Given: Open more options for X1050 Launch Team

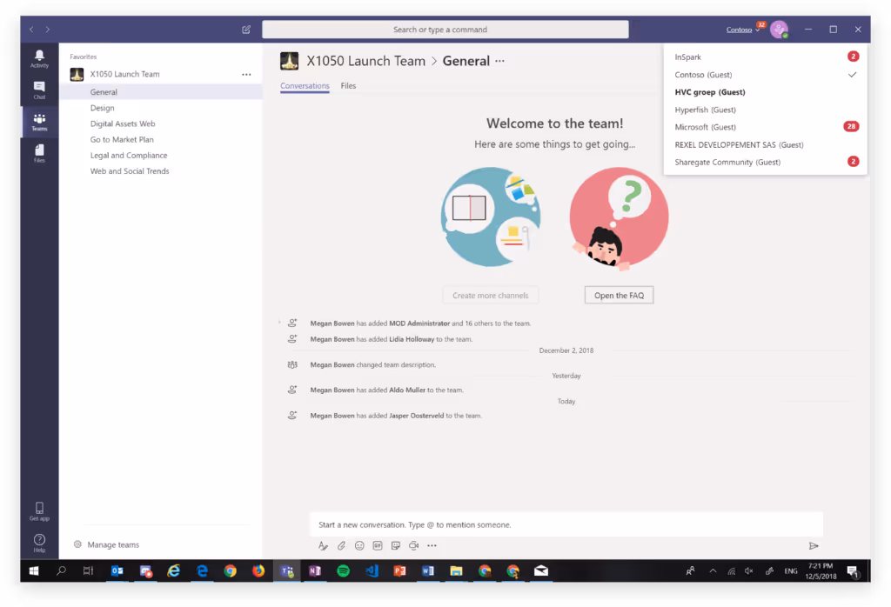Looking at the screenshot, I should (x=246, y=75).
